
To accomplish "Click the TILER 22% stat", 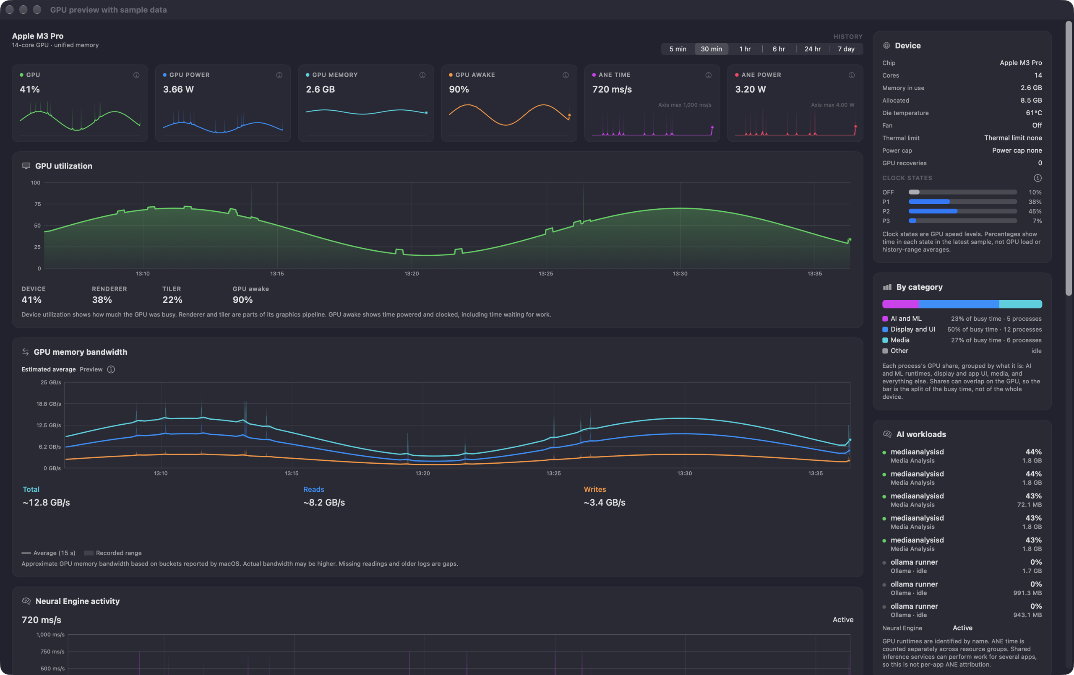I will (x=172, y=295).
